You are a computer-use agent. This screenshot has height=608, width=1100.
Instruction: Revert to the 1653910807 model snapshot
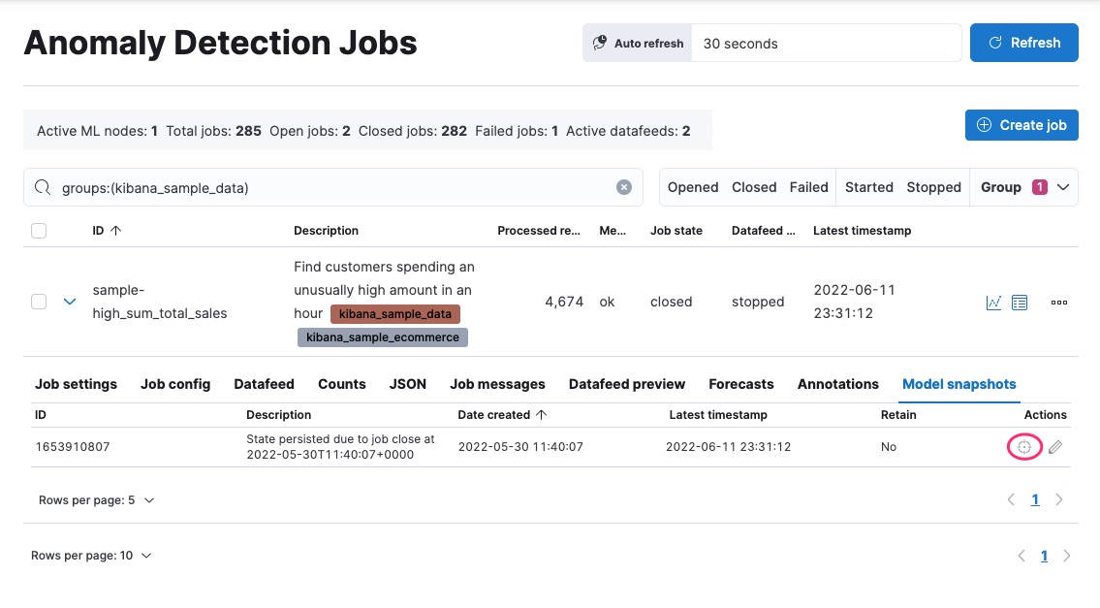click(x=1024, y=446)
